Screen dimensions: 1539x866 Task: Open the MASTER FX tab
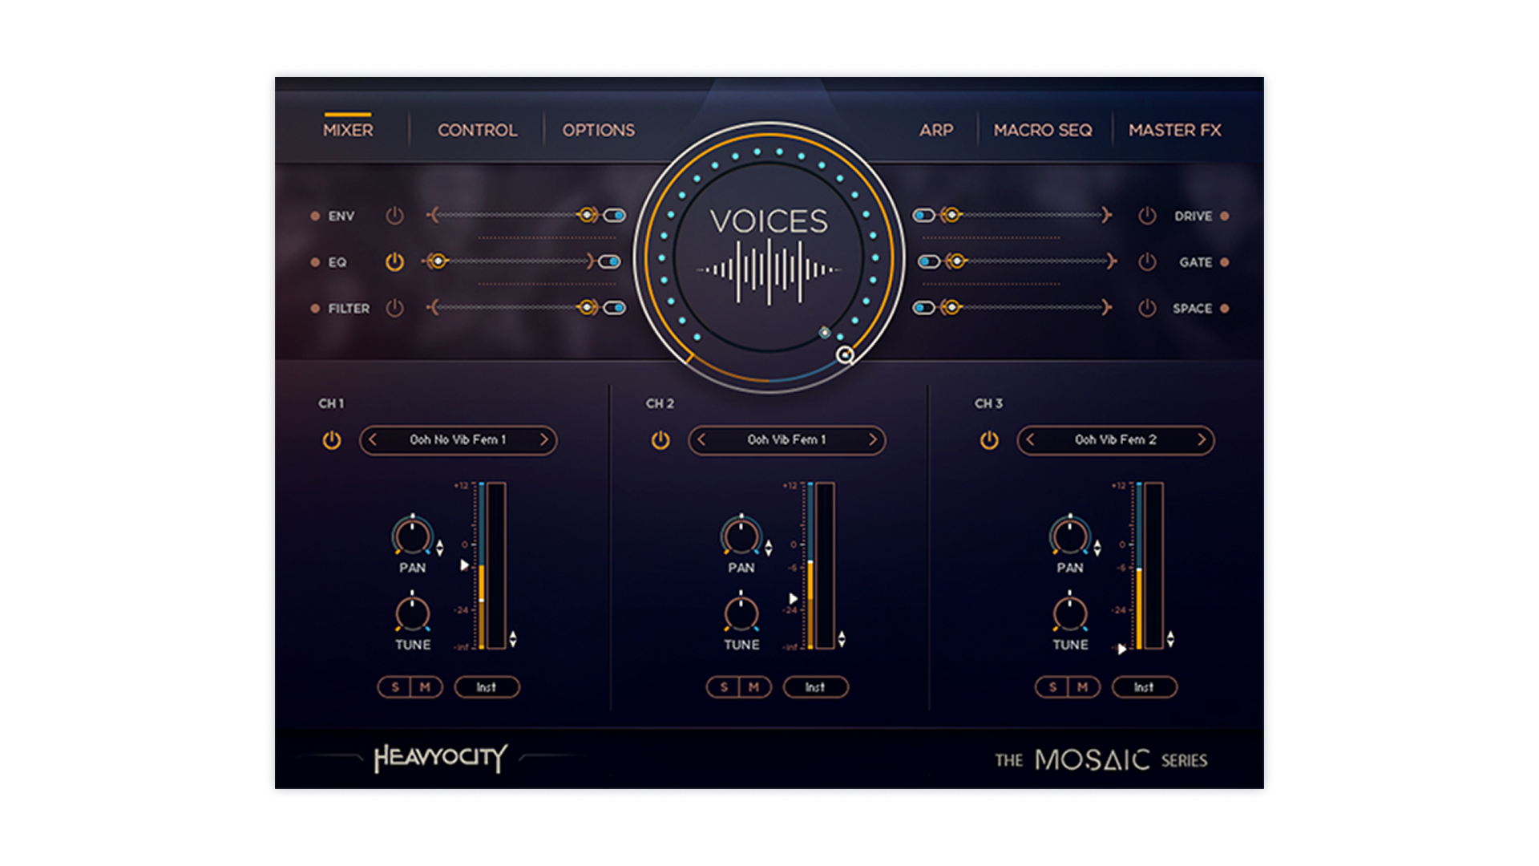pos(1174,130)
